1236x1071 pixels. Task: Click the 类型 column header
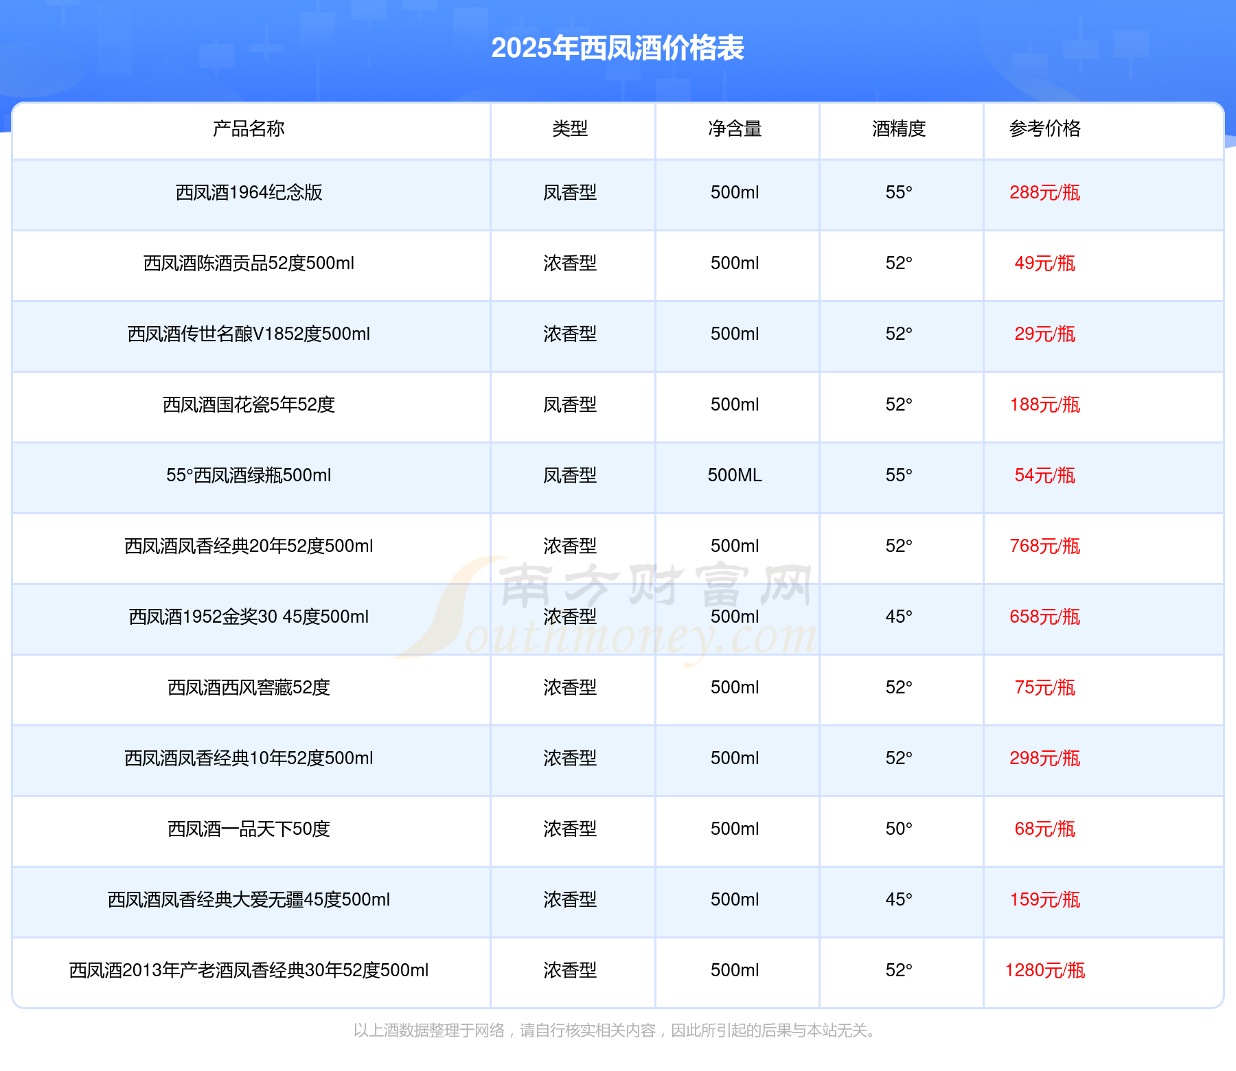tap(570, 128)
